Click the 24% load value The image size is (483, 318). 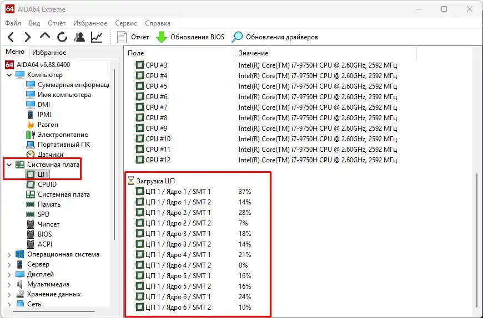245,297
